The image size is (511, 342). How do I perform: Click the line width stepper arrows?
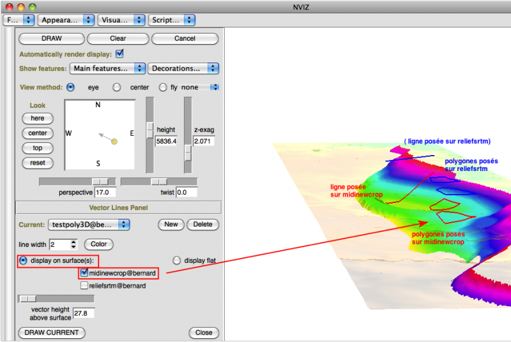[x=74, y=244]
